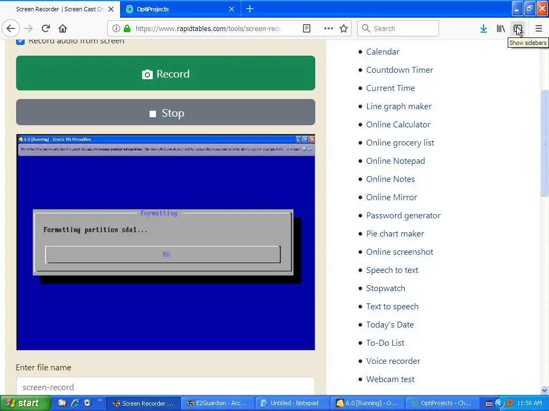Open the Online Notes link
Screen dimensions: 549x411
pos(390,179)
